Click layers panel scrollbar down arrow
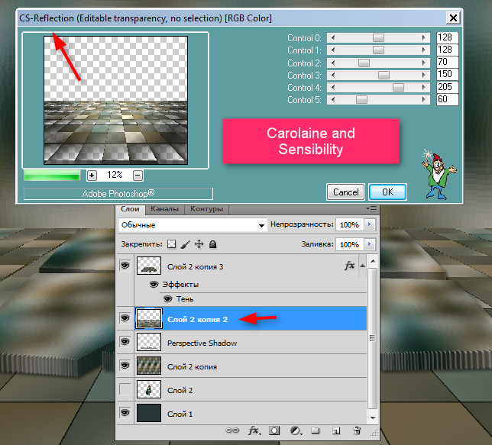The width and height of the screenshot is (492, 445). [373, 418]
